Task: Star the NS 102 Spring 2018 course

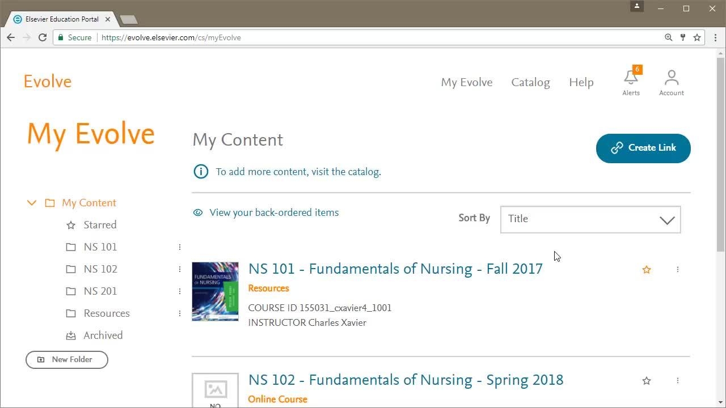Action: click(646, 381)
